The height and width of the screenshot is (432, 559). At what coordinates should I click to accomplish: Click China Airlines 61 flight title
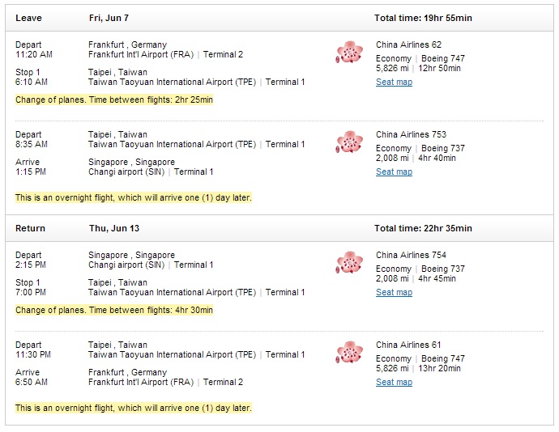click(x=408, y=345)
